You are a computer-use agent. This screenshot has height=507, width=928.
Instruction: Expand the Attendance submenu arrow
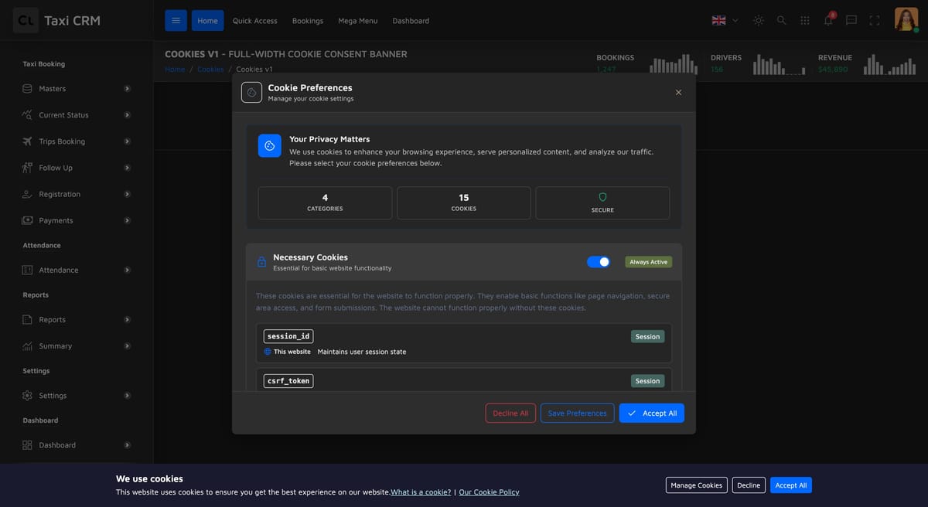(x=127, y=270)
